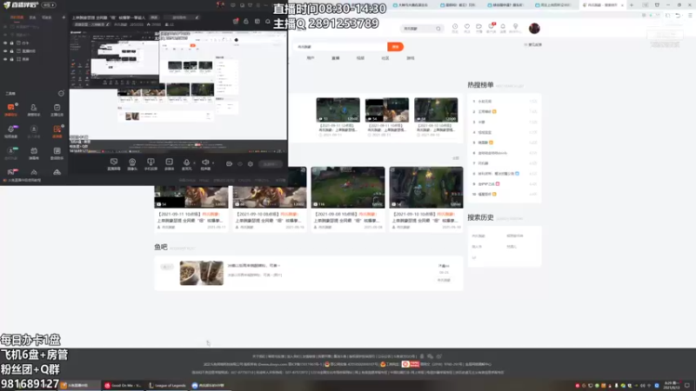
Task: Click the start streaming button beside the gear
Action: 270,164
